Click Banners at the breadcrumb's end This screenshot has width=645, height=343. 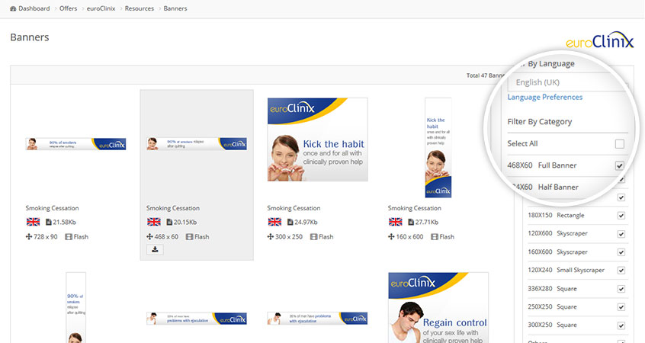click(x=175, y=8)
